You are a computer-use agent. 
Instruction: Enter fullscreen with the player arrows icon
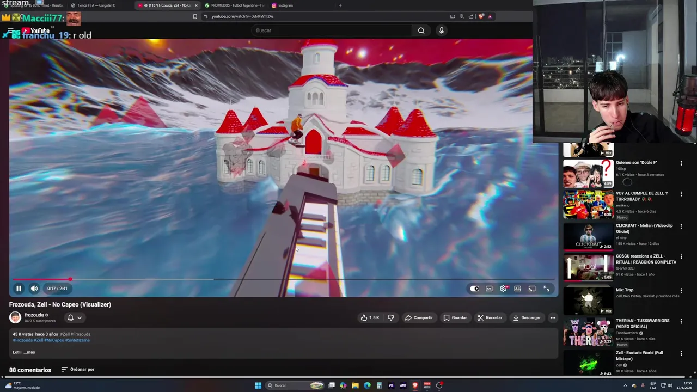pos(547,289)
